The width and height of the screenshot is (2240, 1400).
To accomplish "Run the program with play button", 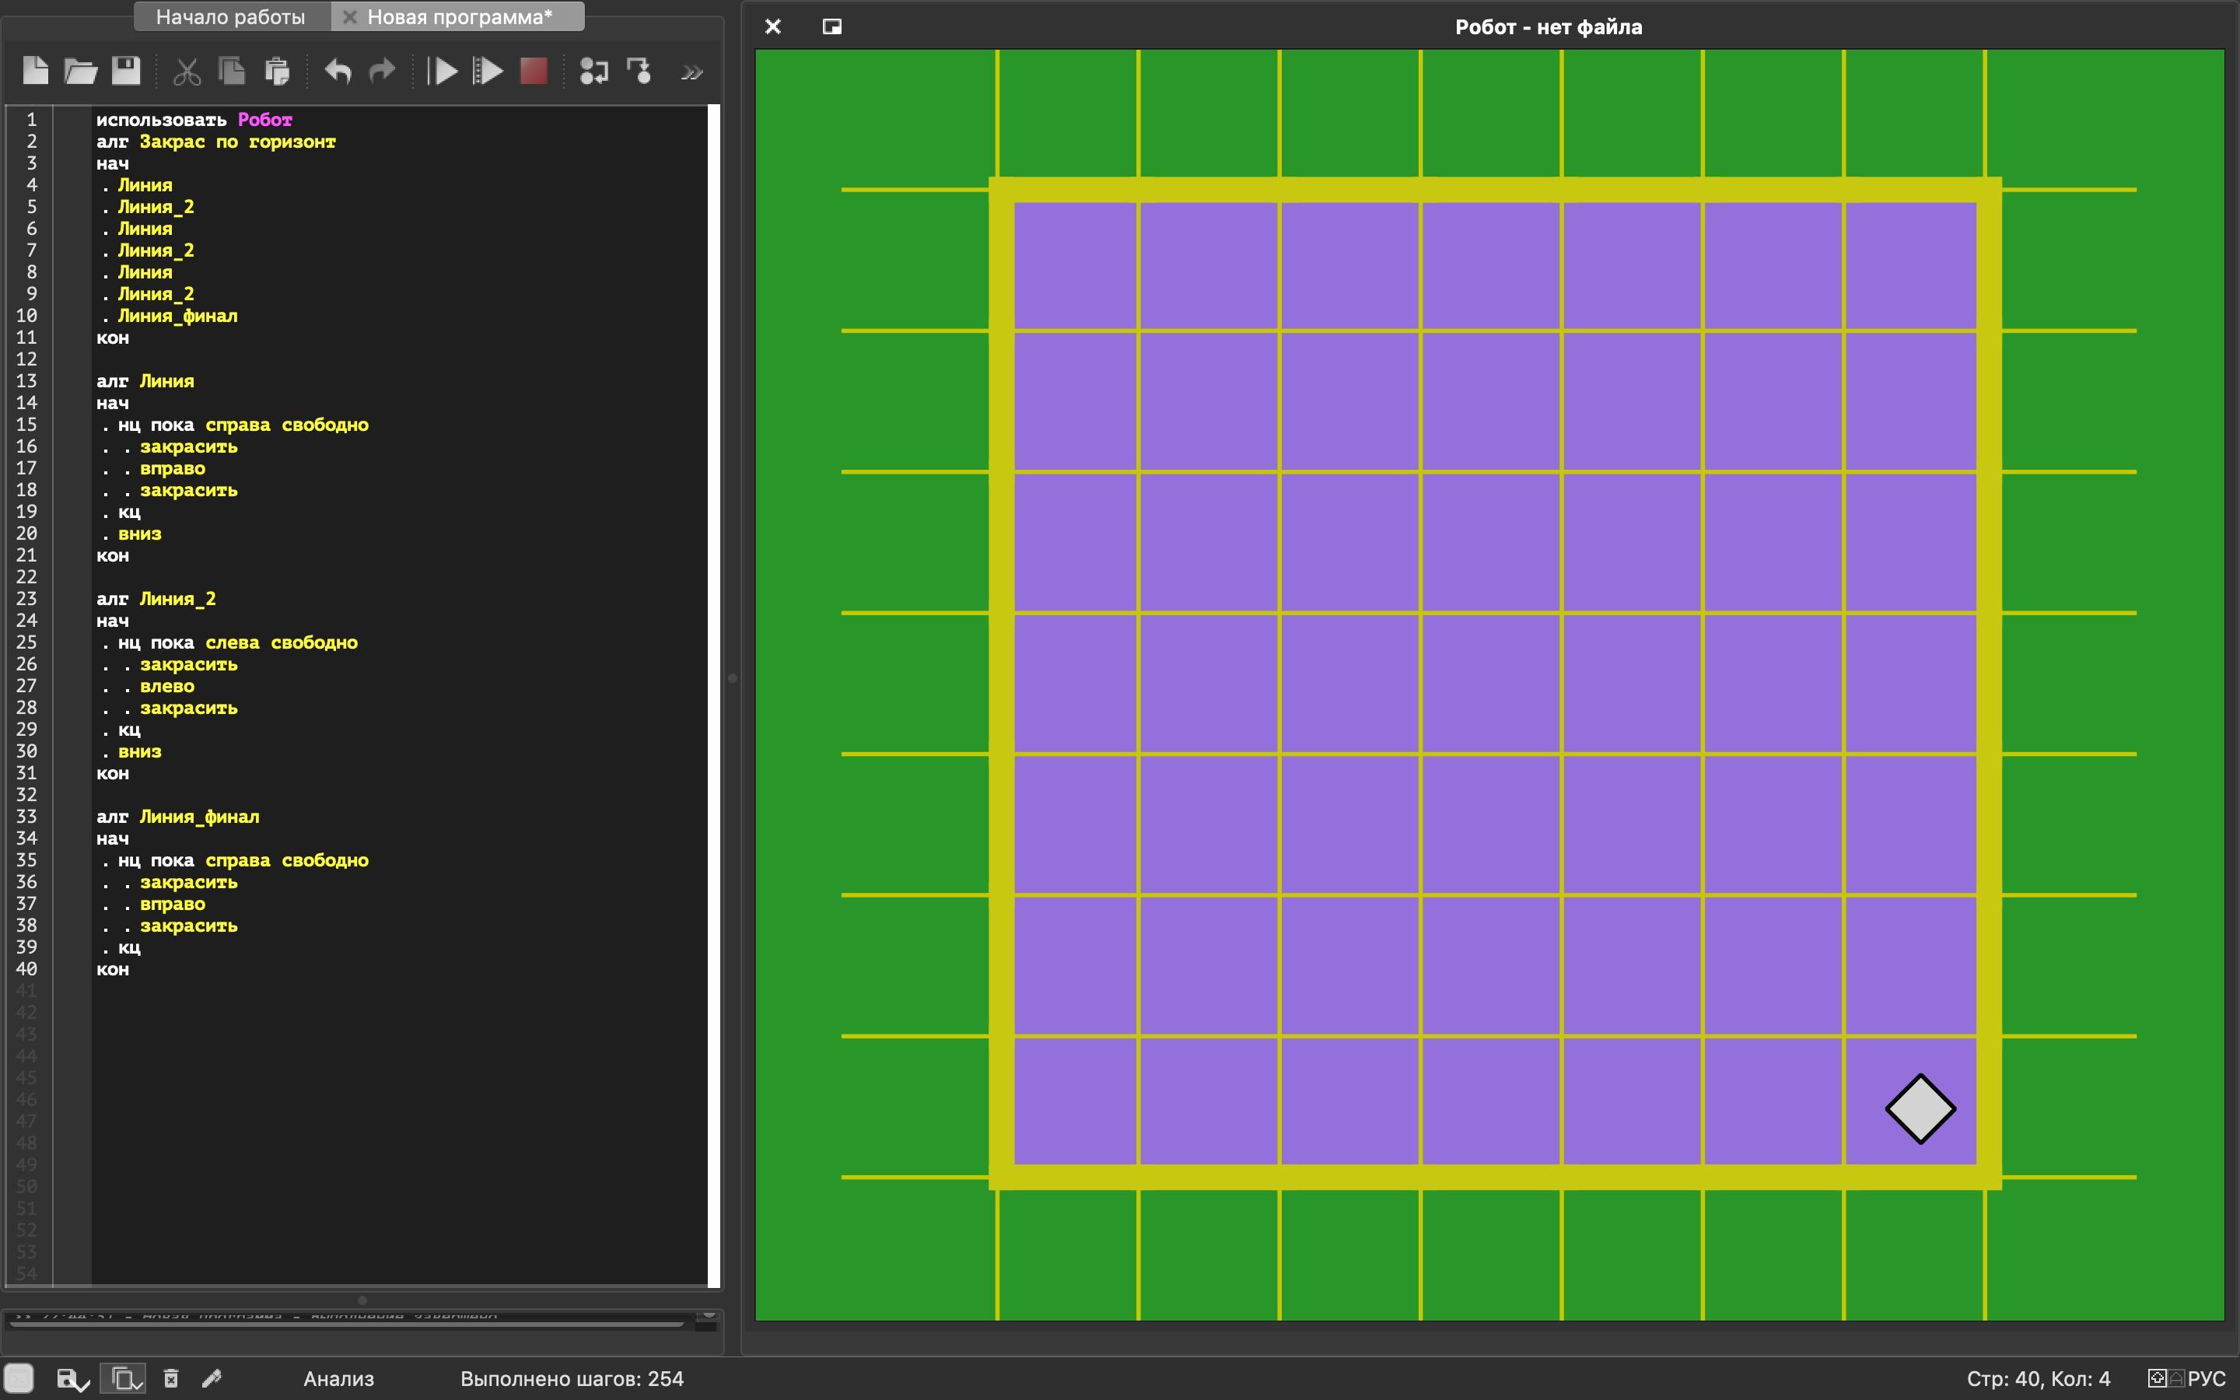I will (x=443, y=72).
